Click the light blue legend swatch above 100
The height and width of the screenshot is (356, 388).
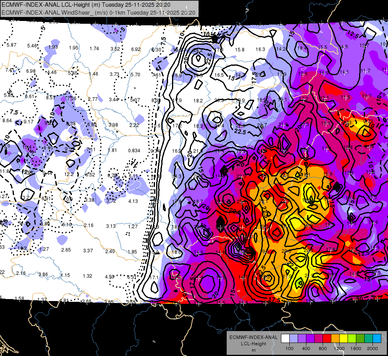click(294, 338)
